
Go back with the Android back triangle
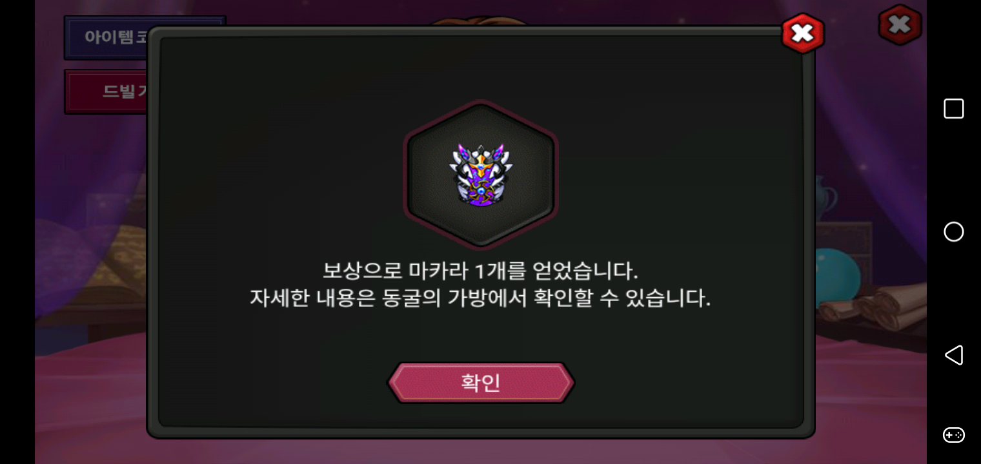(954, 355)
